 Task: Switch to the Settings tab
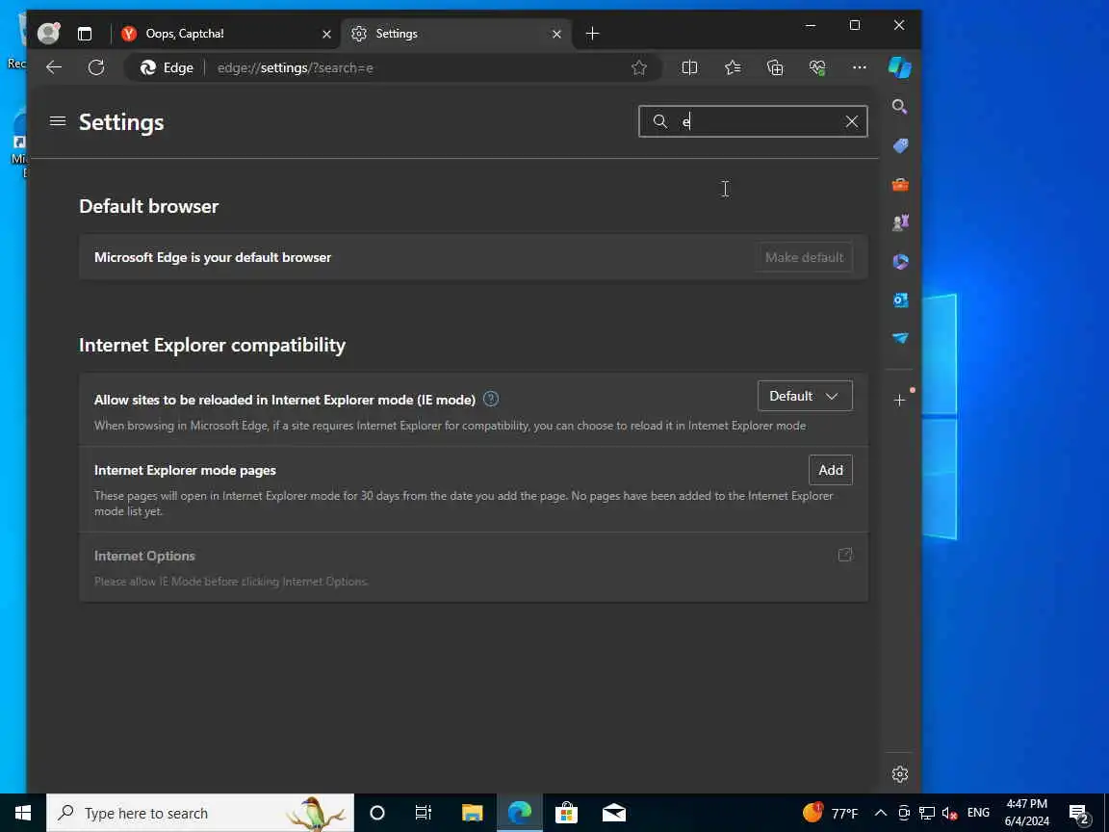456,34
